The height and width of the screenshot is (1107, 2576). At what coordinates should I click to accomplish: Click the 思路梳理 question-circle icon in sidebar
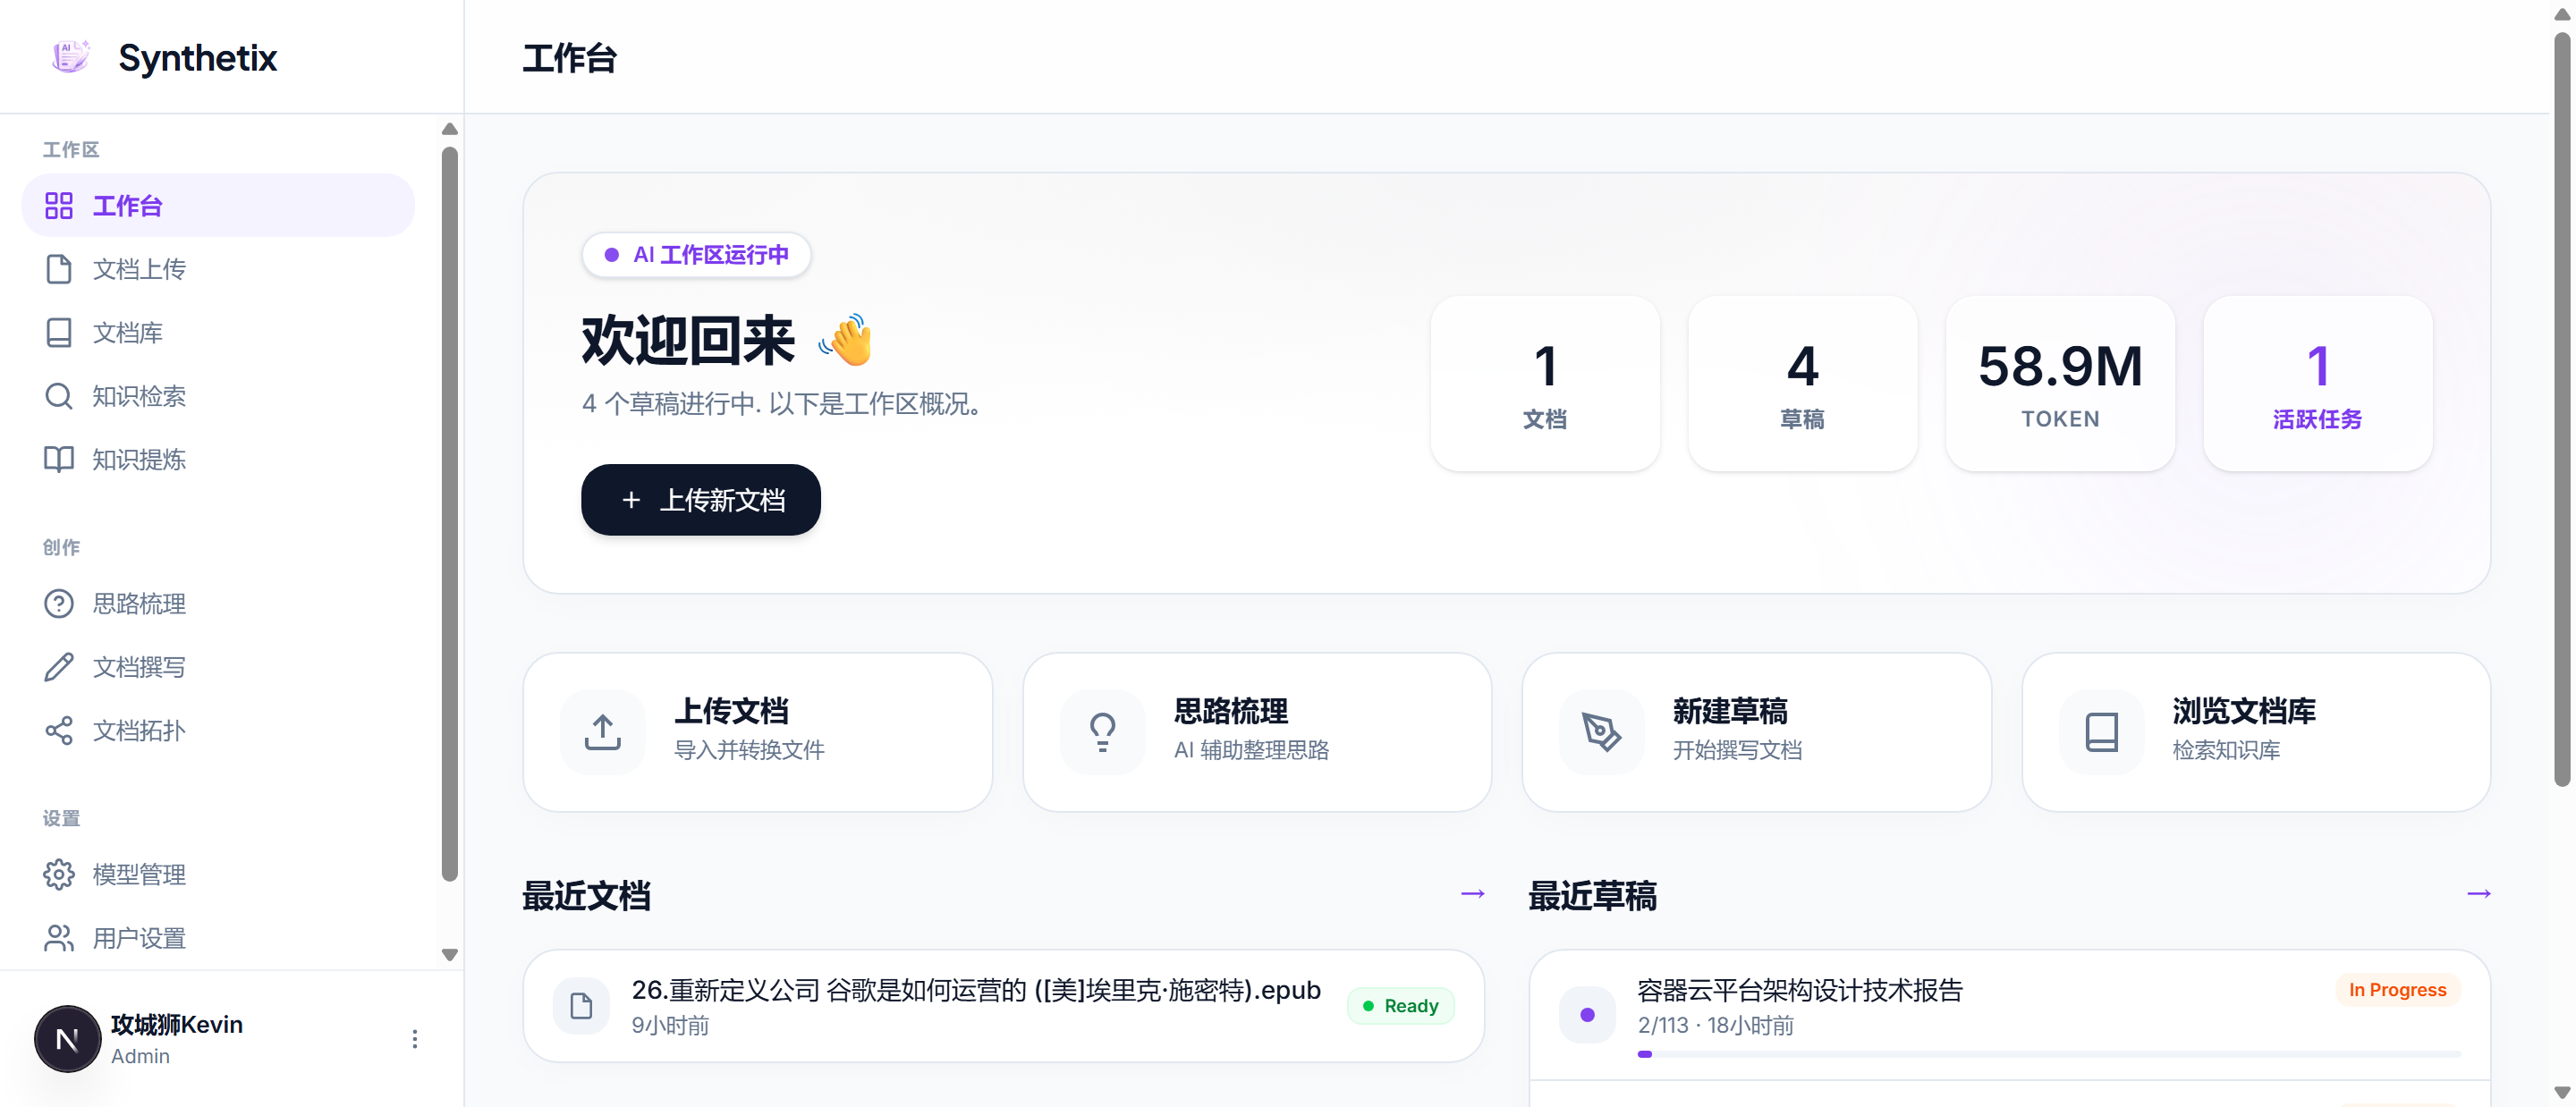[x=59, y=603]
